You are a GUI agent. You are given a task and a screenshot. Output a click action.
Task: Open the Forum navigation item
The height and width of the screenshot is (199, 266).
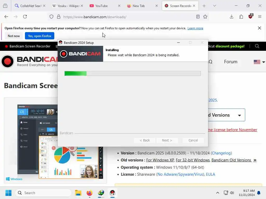point(231,62)
